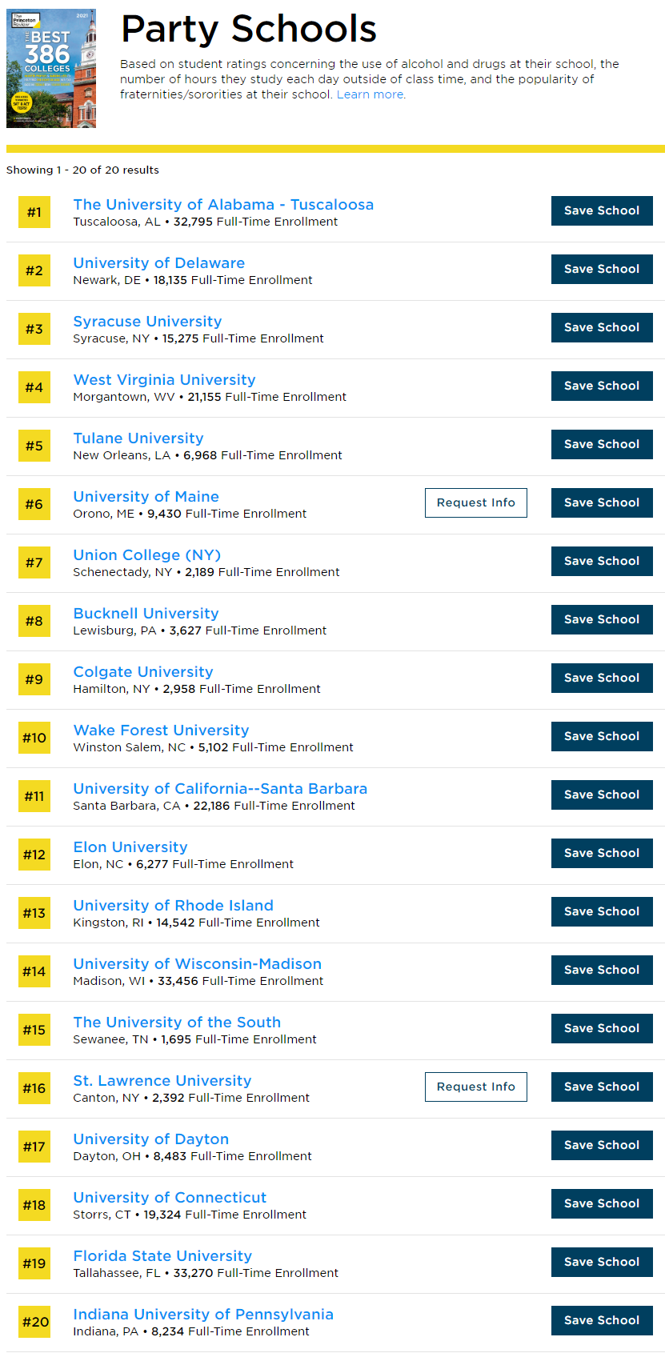Open Elon University page

130,847
